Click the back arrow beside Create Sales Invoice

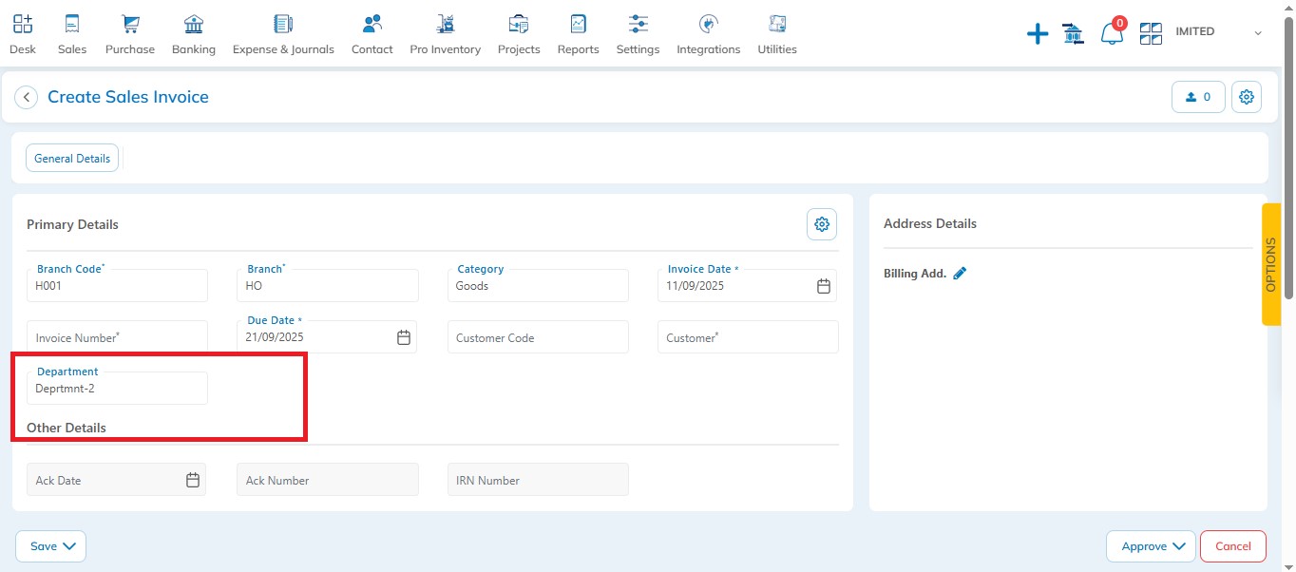(26, 97)
